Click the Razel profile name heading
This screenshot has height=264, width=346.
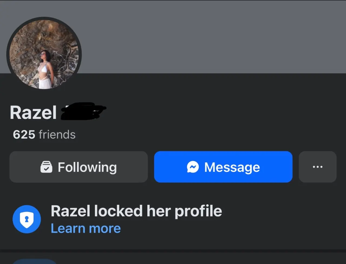click(x=33, y=112)
